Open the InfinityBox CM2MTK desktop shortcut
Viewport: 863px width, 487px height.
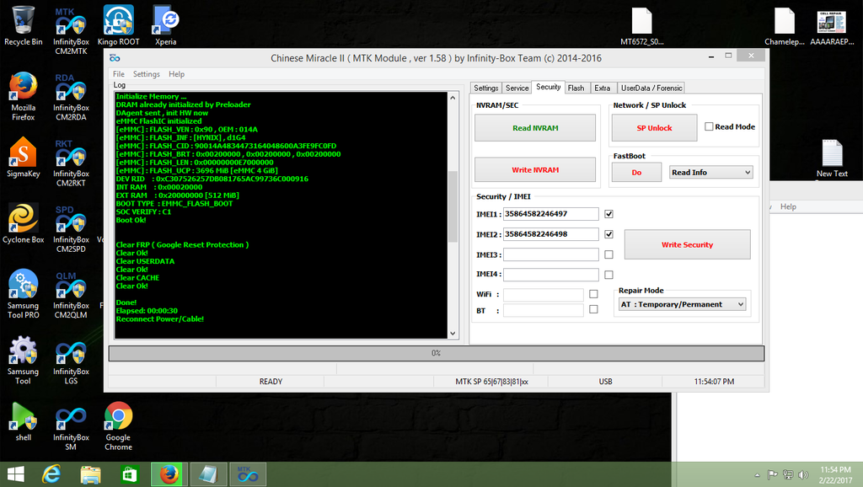tap(71, 24)
